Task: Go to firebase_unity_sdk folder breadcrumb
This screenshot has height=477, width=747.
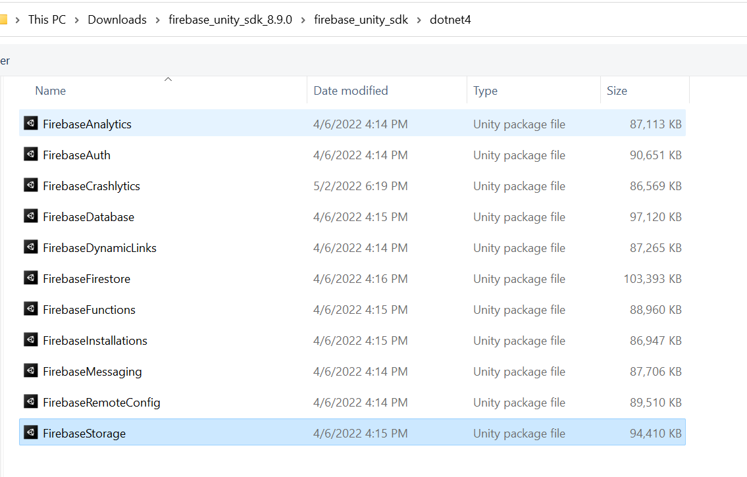Action: (361, 20)
